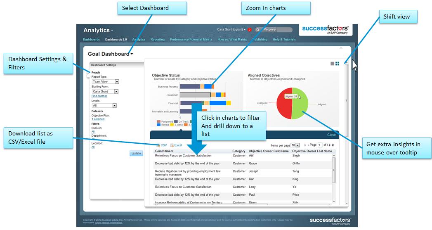
Task: Open the Analytics module dropdown
Action: point(98,30)
